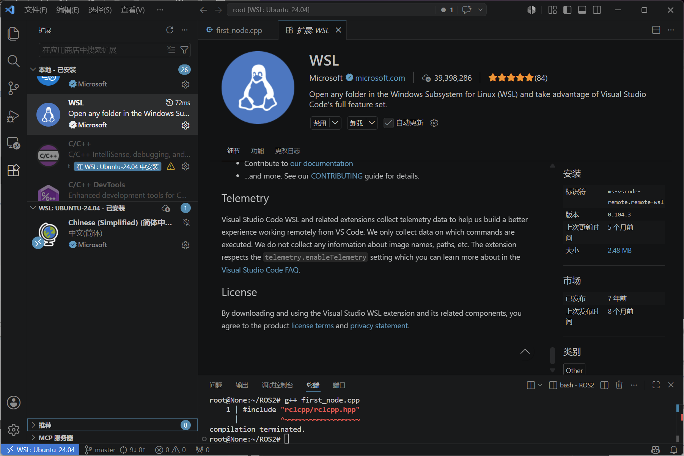
Task: Expand the MCP servers section
Action: 112,438
